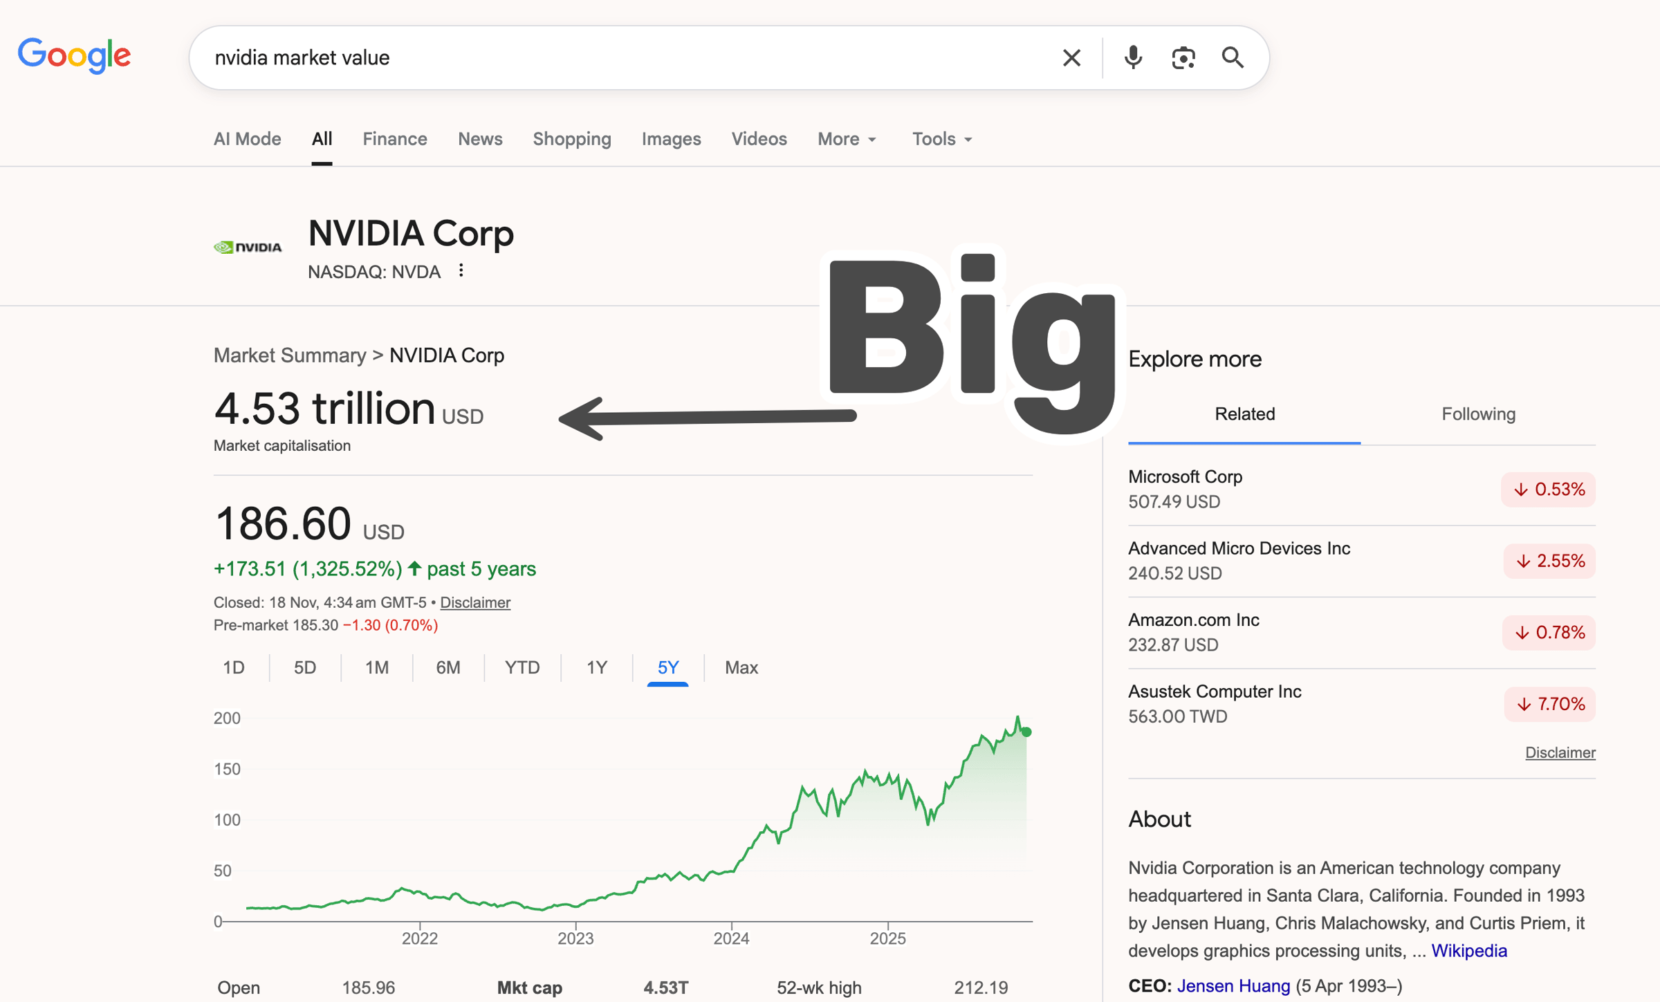Click into the search input field

point(622,58)
